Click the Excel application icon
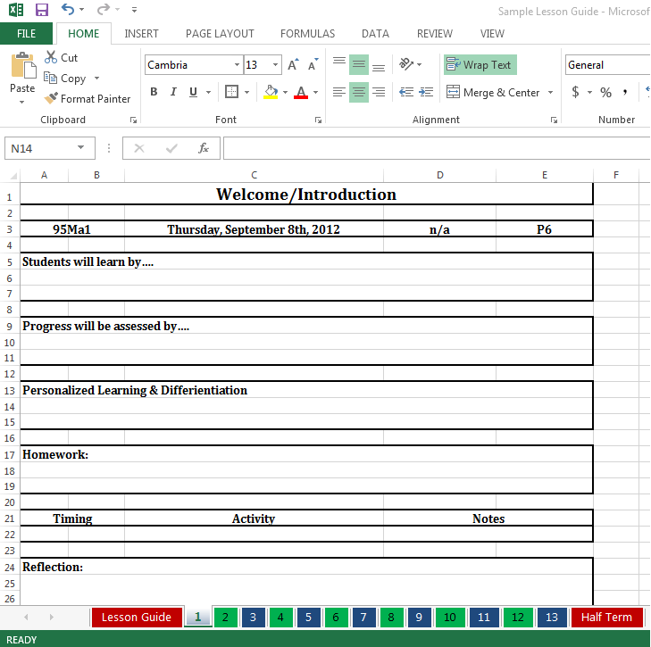 [x=16, y=9]
